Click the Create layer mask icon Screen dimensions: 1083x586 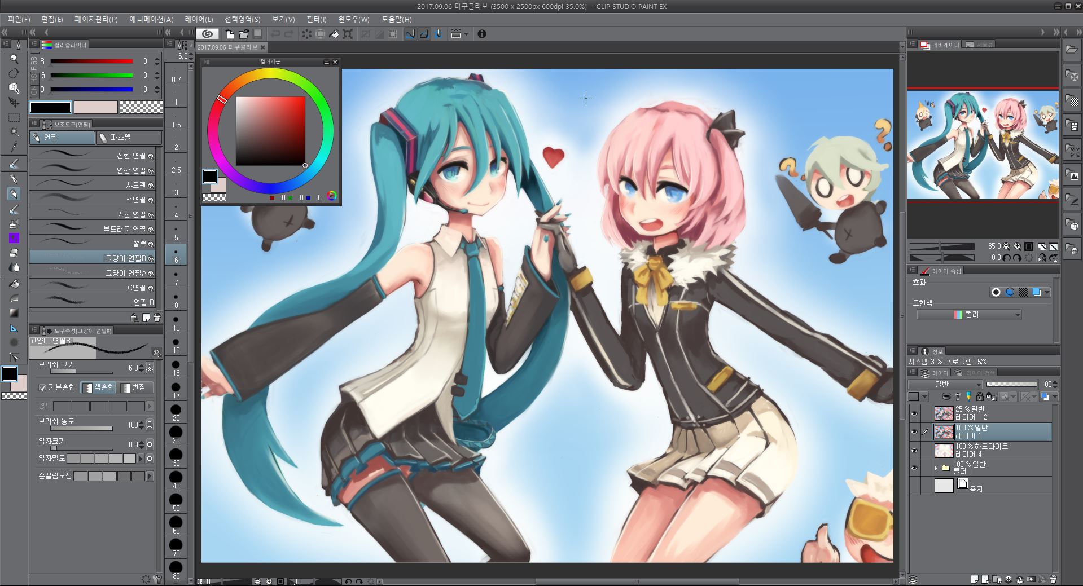click(1031, 579)
